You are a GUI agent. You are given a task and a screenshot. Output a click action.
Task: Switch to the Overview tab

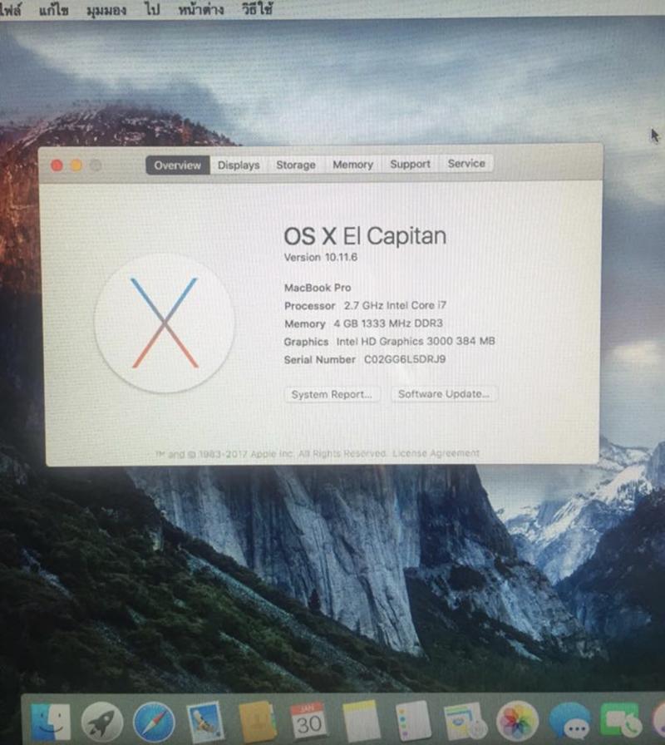(178, 165)
